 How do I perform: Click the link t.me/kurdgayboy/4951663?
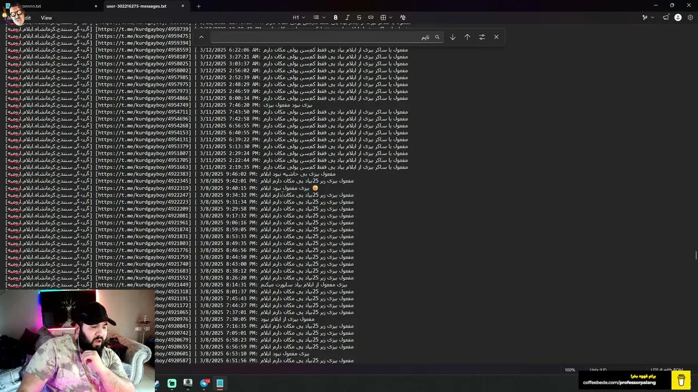coord(144,167)
